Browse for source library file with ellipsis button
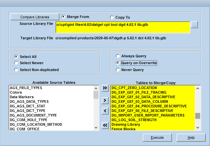 point(194,25)
